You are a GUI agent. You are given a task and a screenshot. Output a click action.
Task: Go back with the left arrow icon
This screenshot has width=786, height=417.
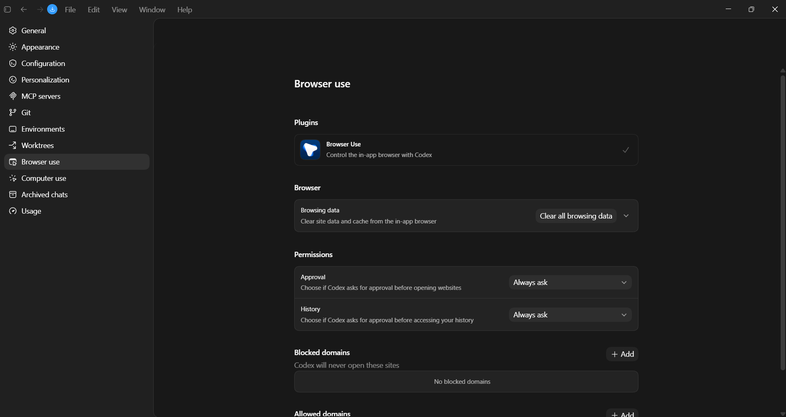coord(24,9)
